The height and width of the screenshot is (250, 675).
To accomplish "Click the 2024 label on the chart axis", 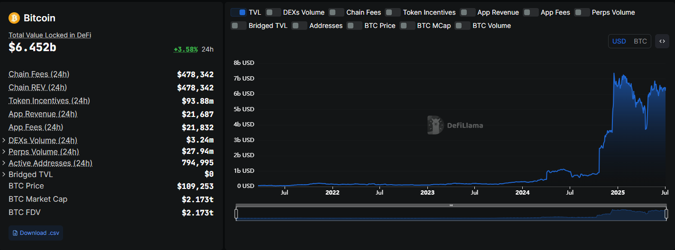I will pos(522,193).
